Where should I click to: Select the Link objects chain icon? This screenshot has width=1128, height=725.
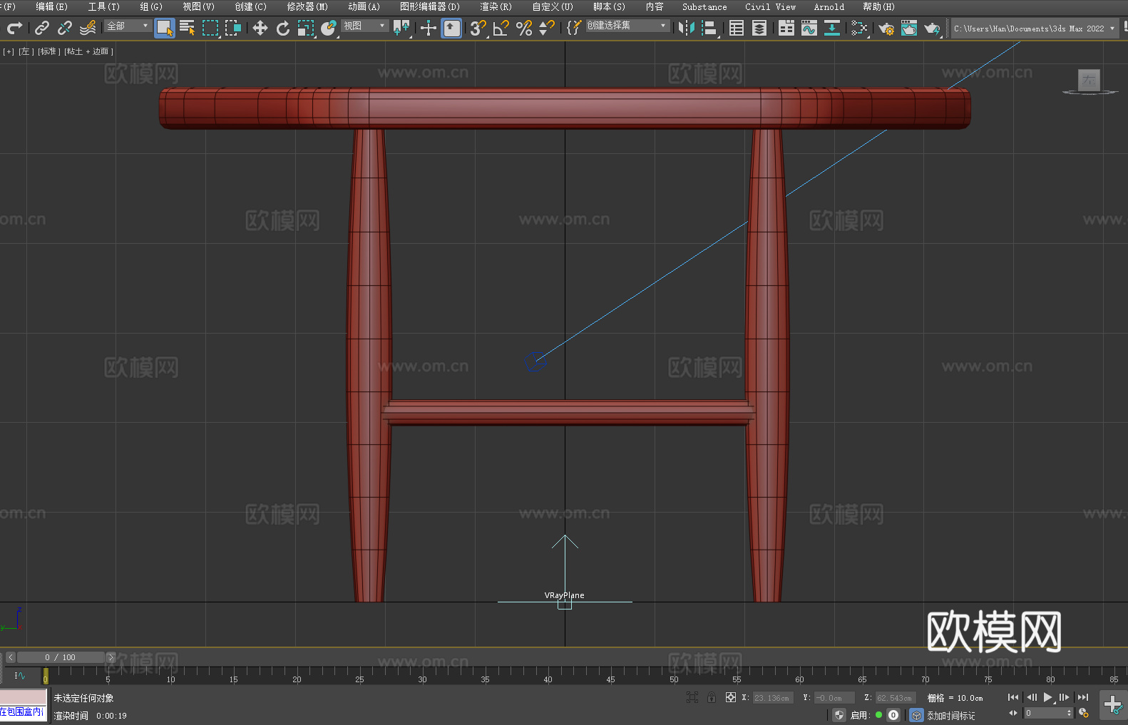pos(42,28)
